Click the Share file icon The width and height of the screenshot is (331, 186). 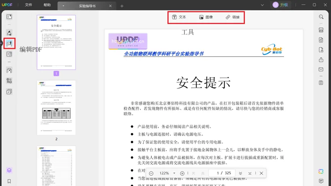click(321, 60)
